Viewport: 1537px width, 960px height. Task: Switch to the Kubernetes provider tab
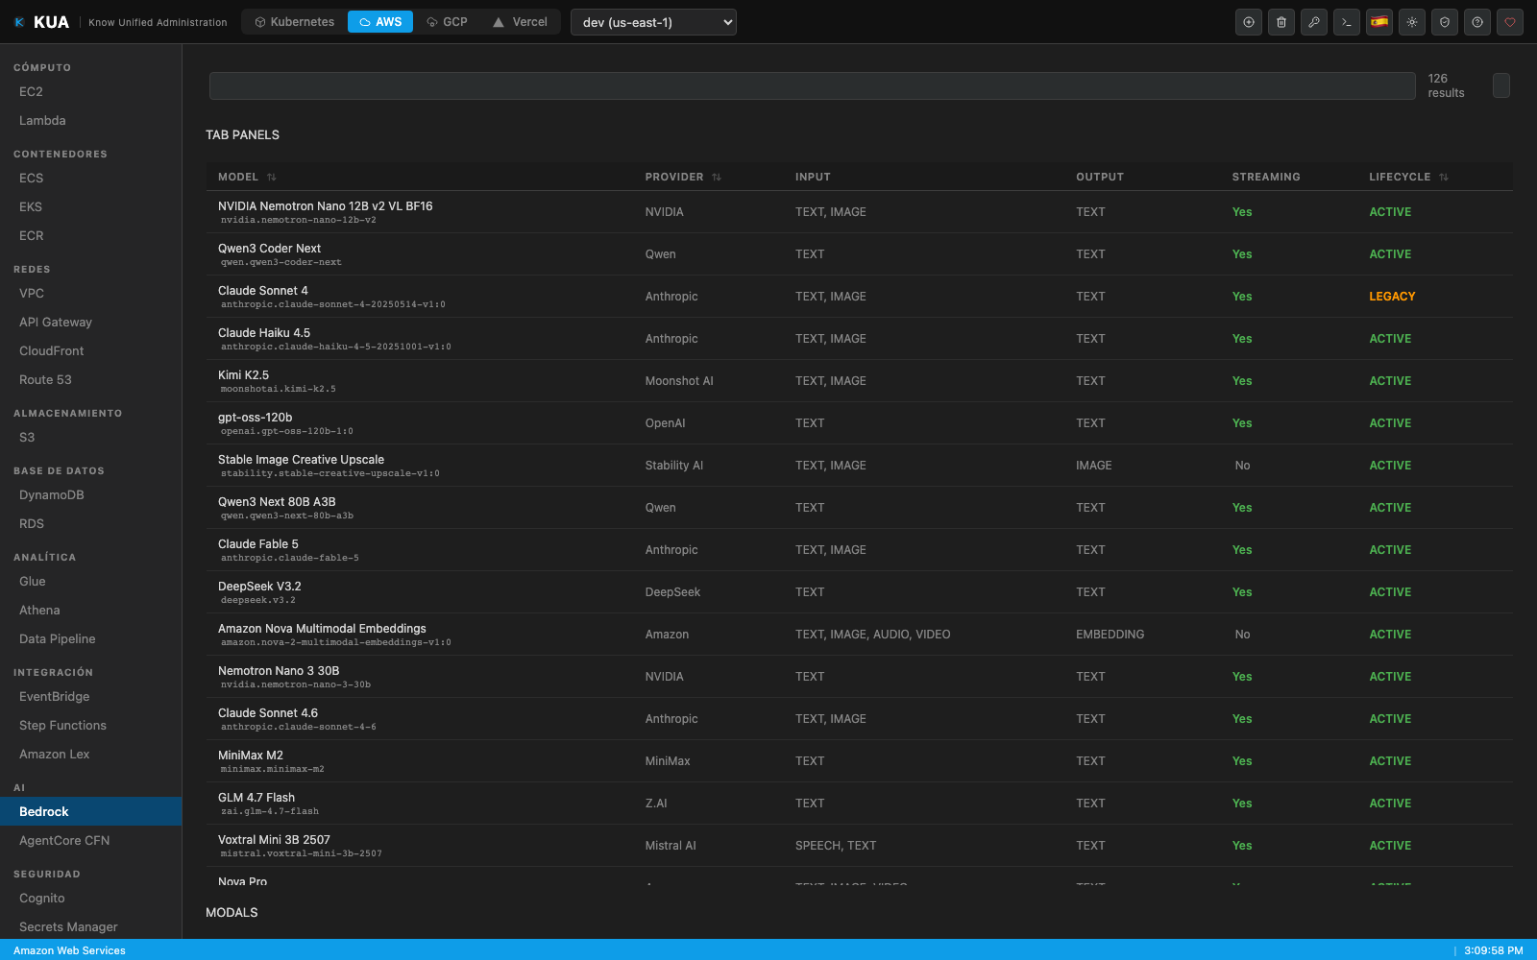point(294,22)
